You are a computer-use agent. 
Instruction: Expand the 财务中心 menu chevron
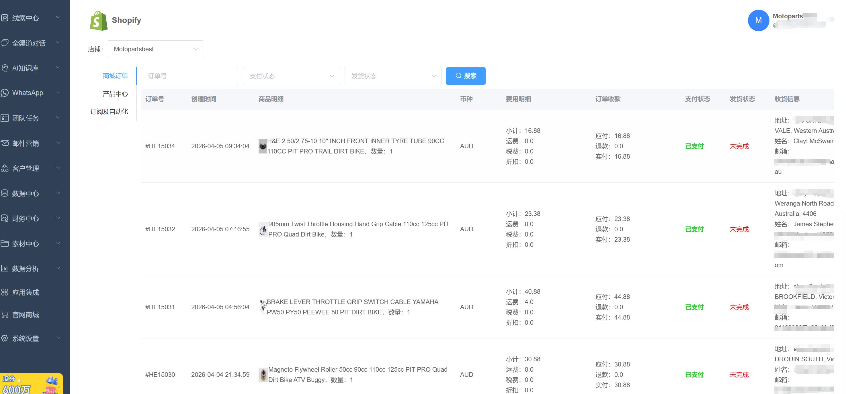click(58, 218)
